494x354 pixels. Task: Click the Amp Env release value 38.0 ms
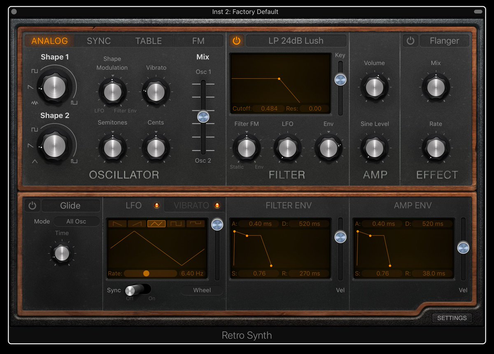click(433, 273)
